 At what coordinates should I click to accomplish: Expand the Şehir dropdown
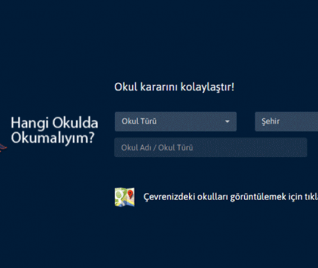tap(286, 121)
